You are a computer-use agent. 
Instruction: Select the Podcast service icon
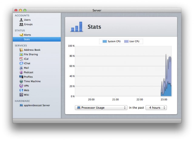[21, 72]
